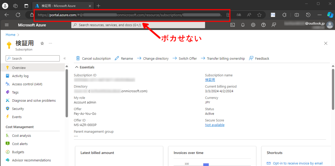This screenshot has width=335, height=166.
Task: Open the Azure portal hamburger menu
Action: pyautogui.click(x=7, y=25)
